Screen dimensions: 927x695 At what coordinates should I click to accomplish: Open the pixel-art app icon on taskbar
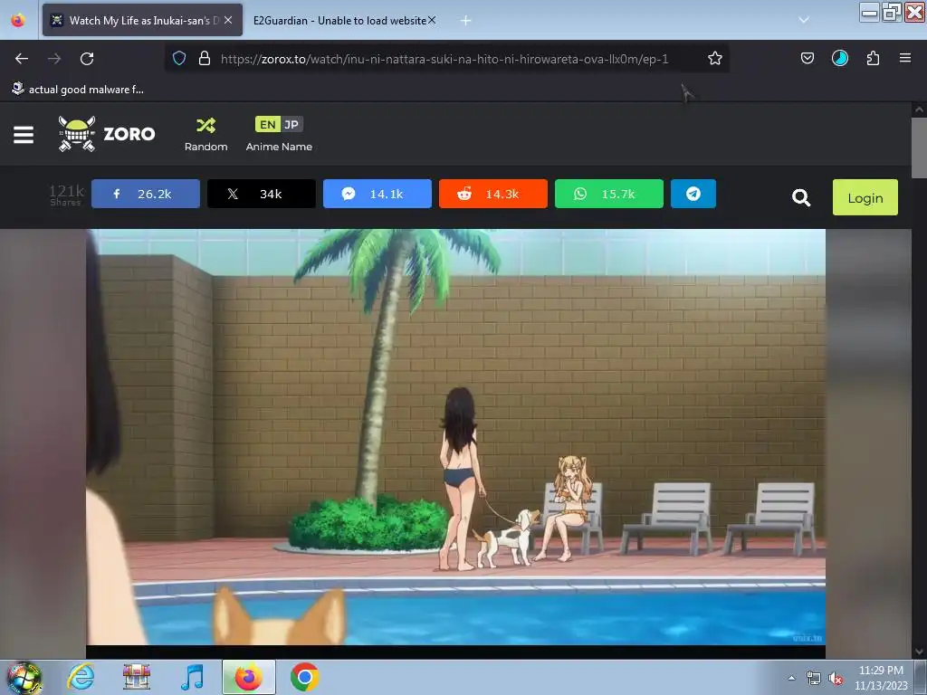click(x=137, y=677)
